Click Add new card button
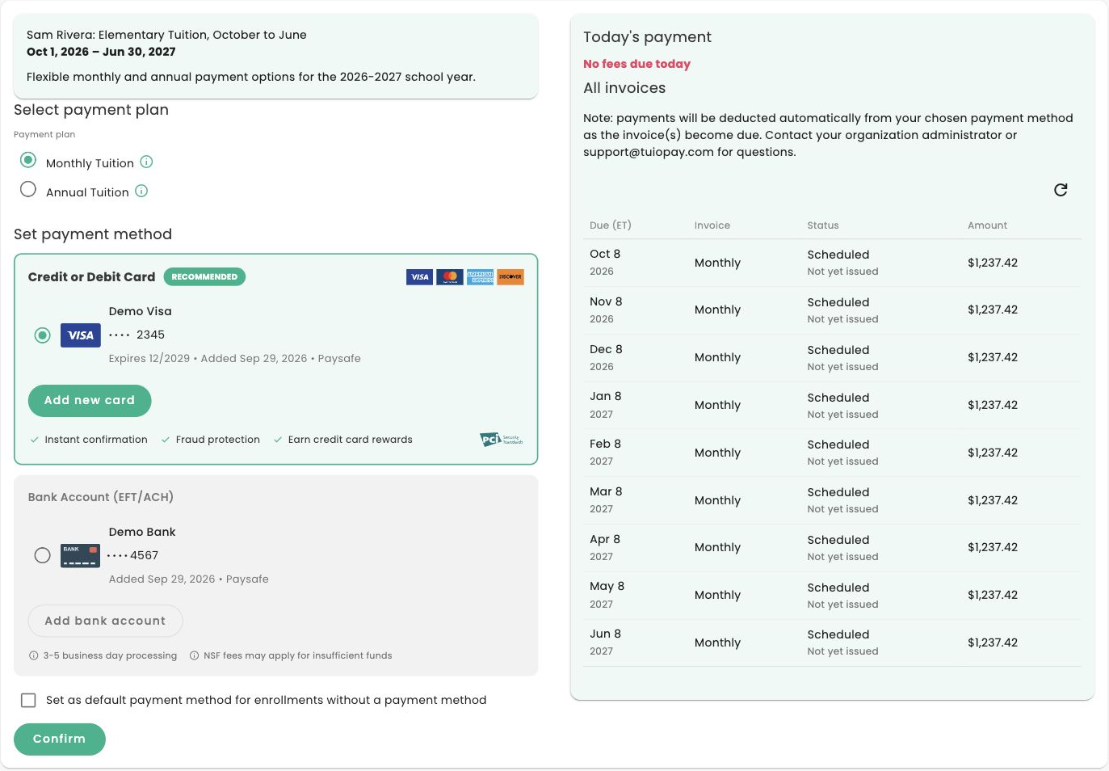 90,401
